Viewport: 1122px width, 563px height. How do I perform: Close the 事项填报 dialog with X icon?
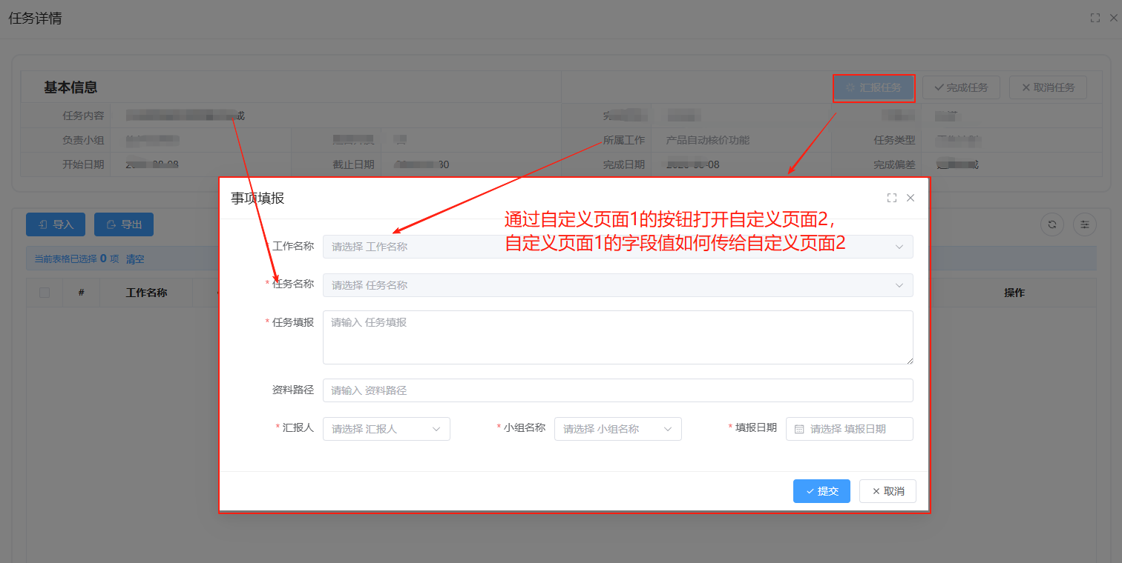(911, 198)
